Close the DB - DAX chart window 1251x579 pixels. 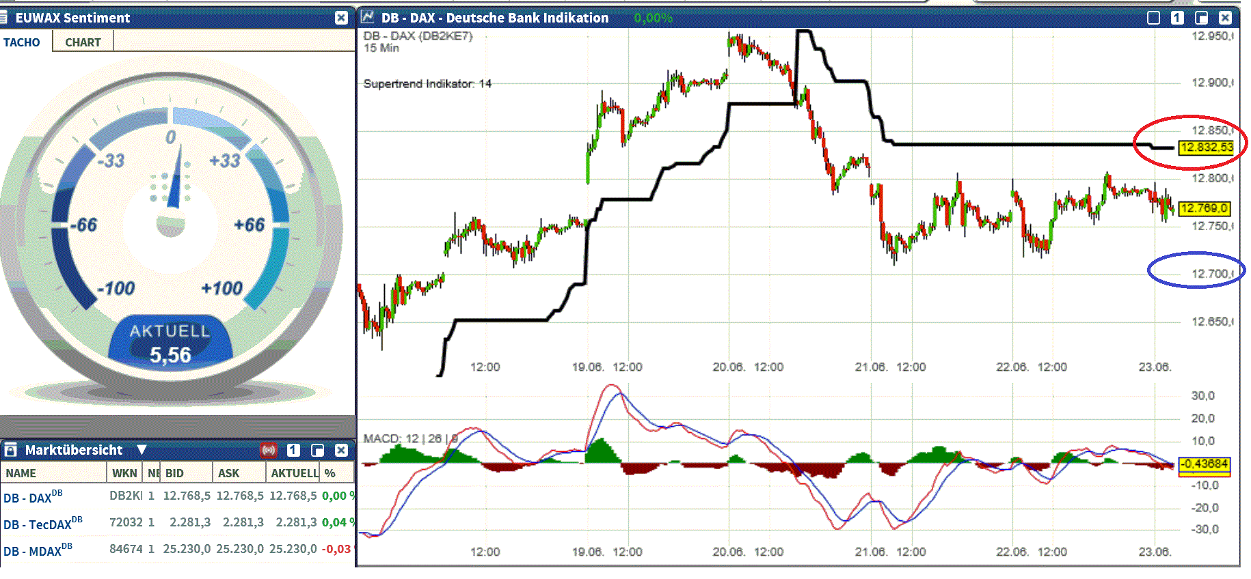coord(1225,18)
